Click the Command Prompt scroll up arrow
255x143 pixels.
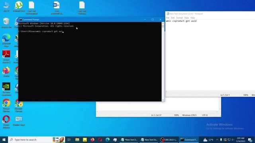(163, 23)
